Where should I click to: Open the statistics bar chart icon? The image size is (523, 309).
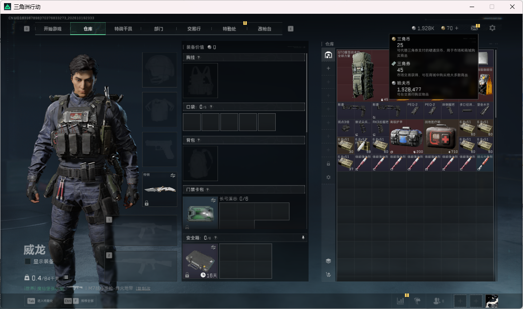400,301
